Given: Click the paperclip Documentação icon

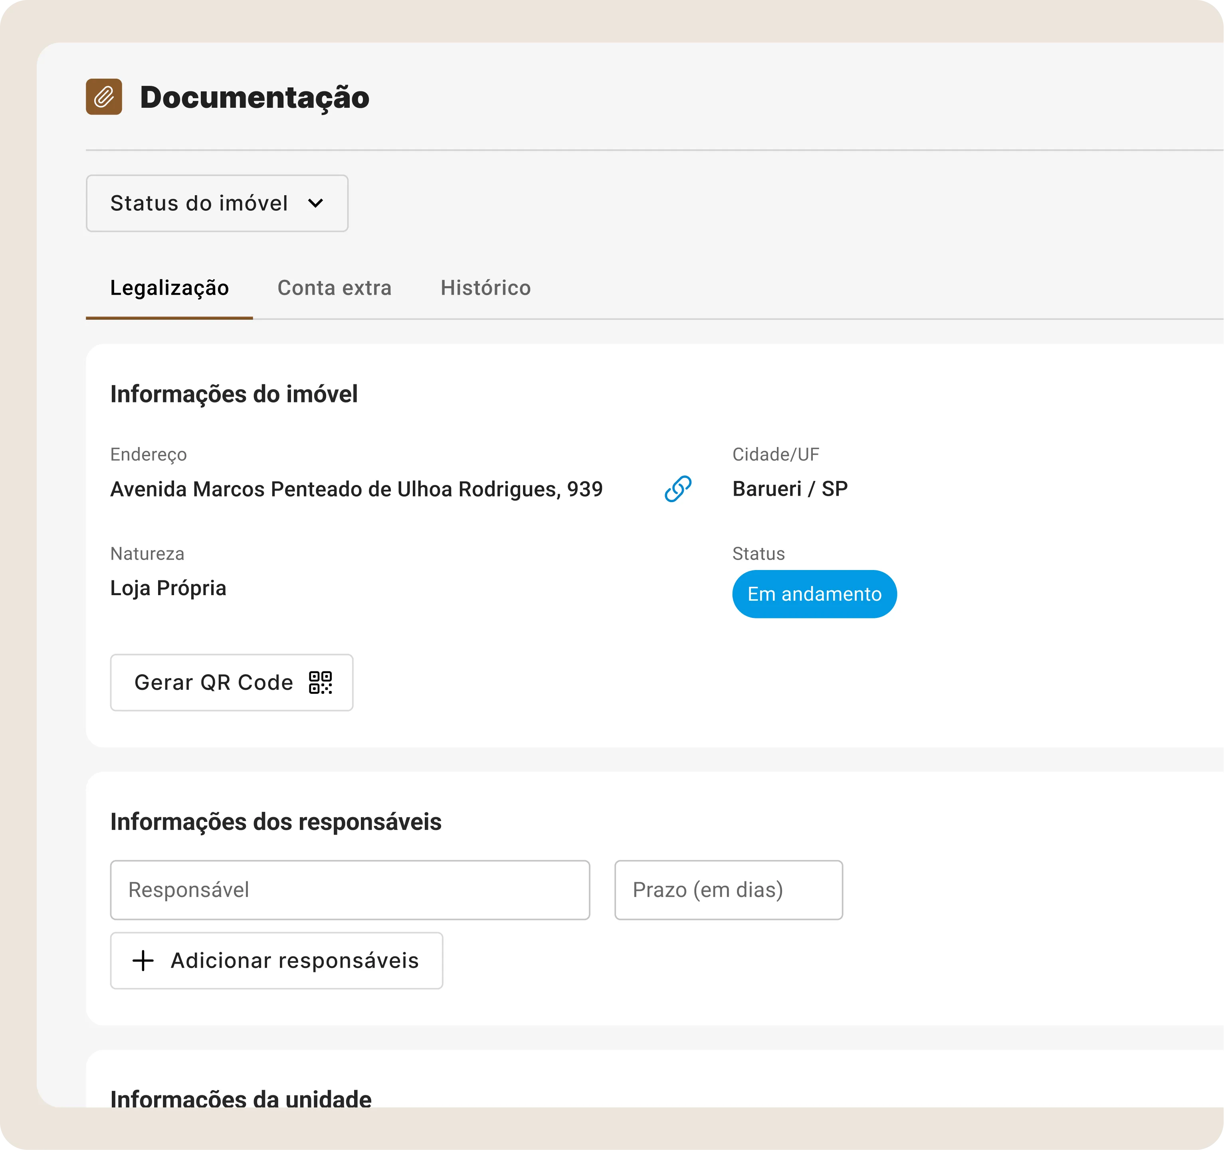Looking at the screenshot, I should pos(103,97).
